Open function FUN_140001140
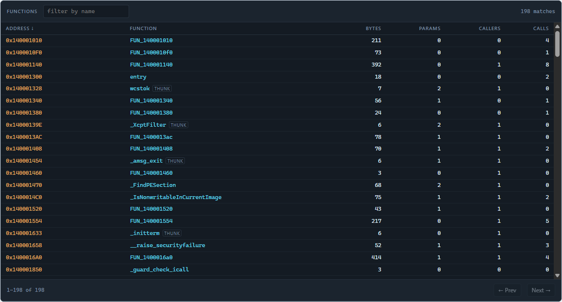 (x=151, y=65)
